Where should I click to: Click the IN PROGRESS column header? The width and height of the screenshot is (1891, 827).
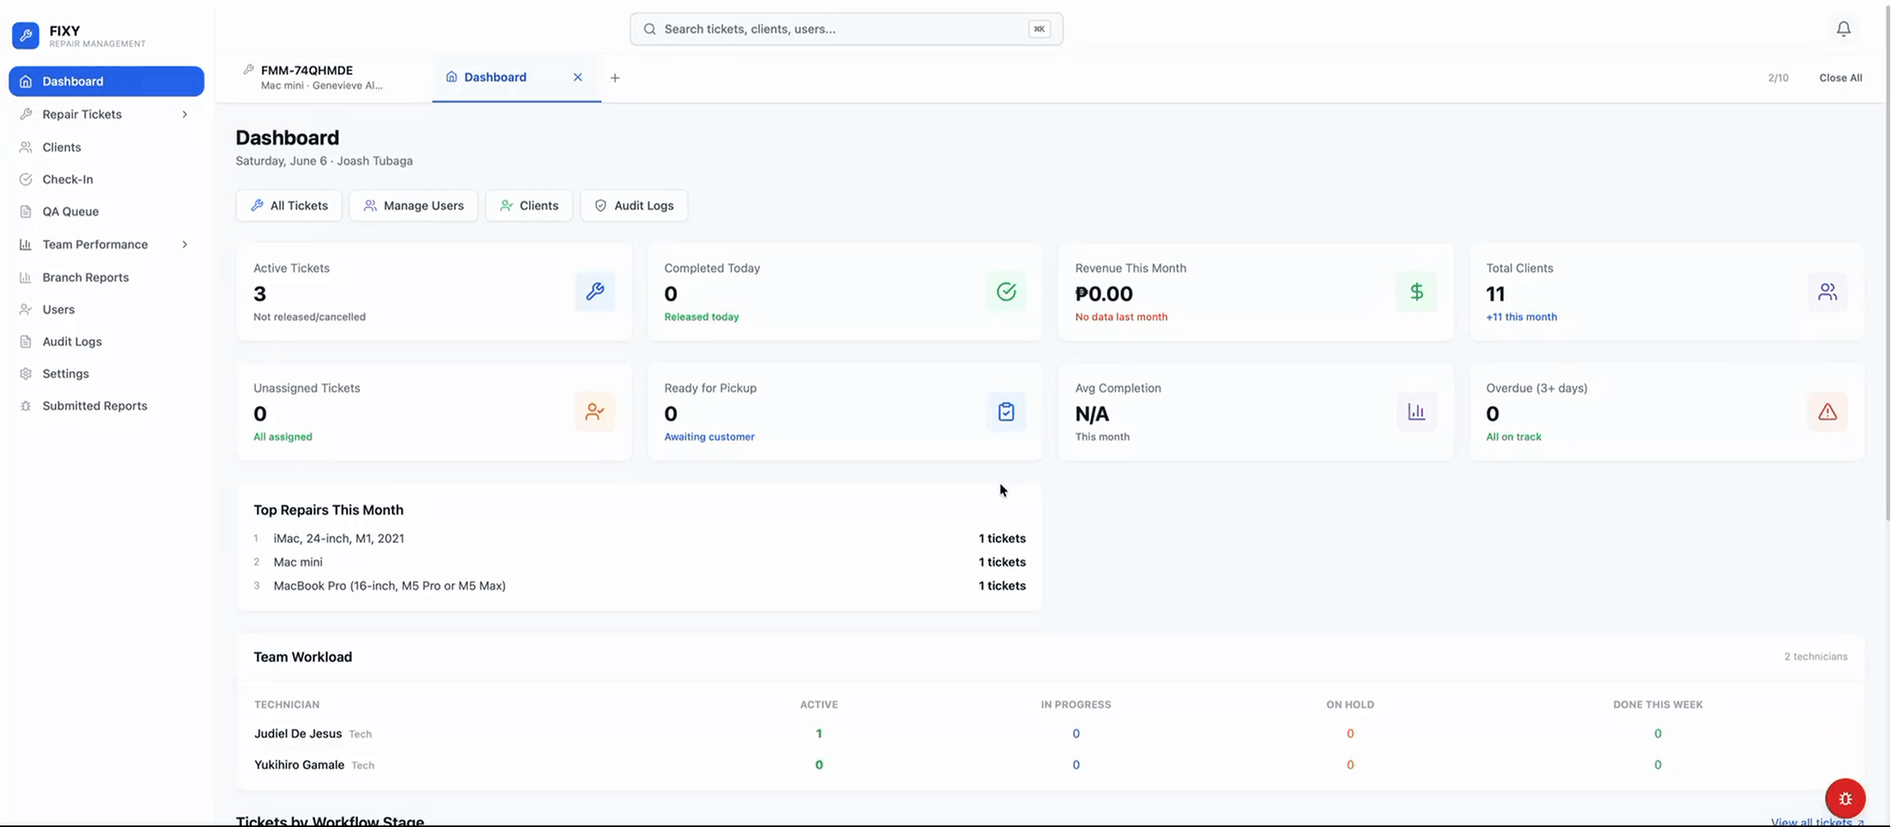click(x=1076, y=705)
